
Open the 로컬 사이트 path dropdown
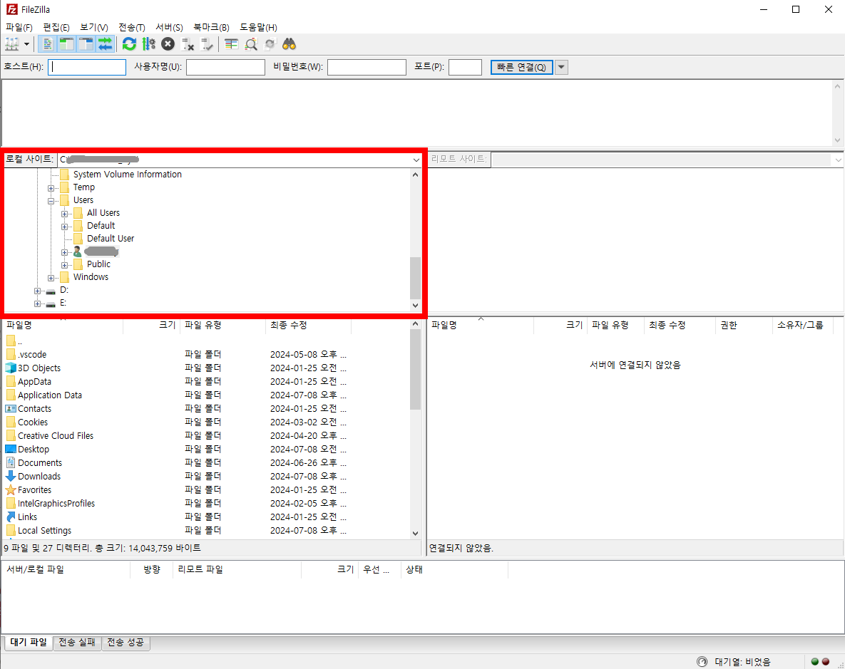(416, 160)
